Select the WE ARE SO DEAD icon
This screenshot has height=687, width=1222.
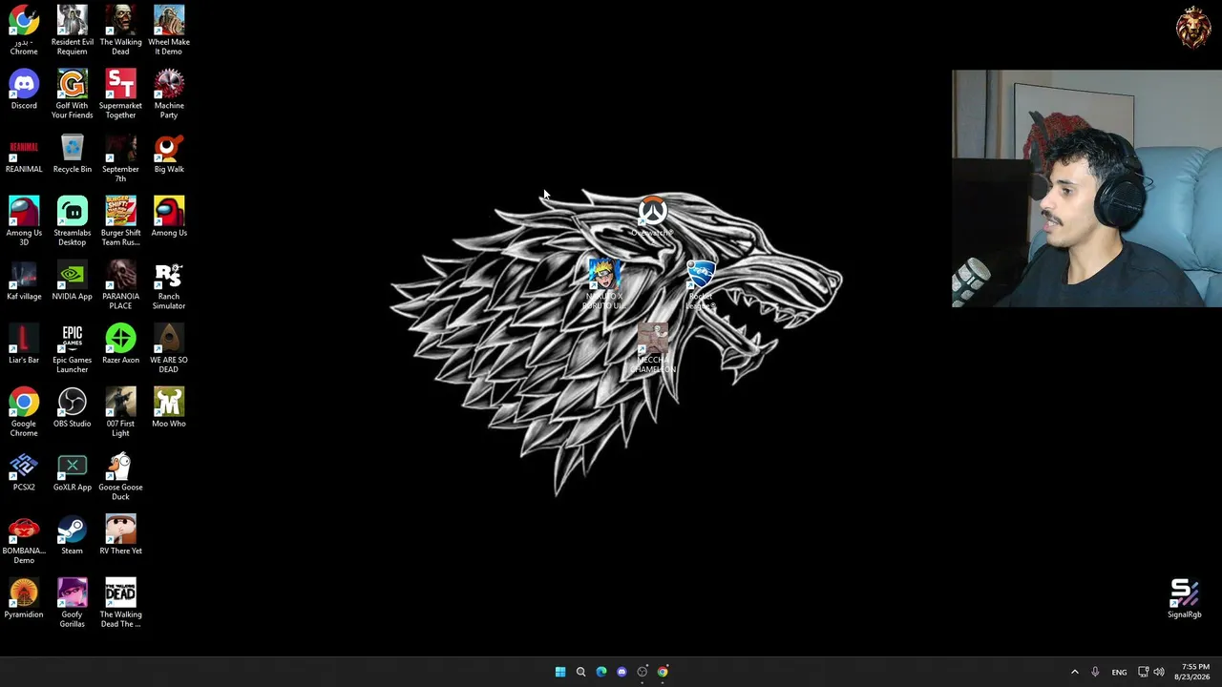click(x=169, y=348)
